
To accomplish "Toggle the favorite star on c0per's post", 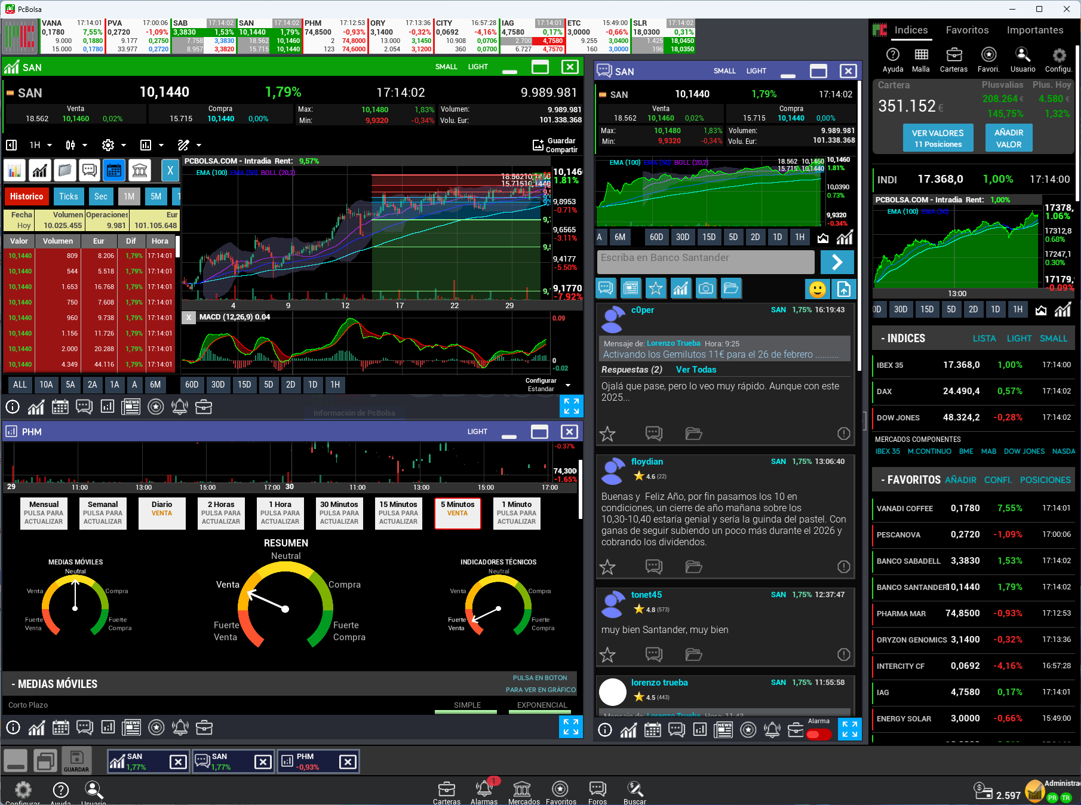I will [607, 434].
